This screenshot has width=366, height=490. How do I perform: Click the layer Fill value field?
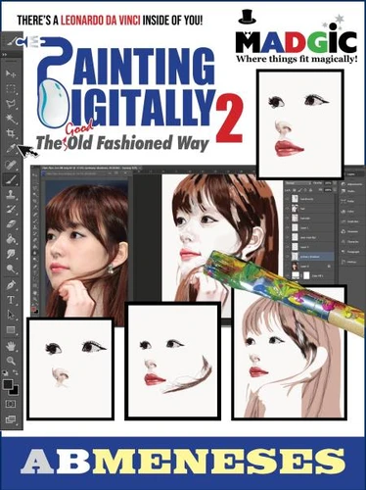point(328,190)
